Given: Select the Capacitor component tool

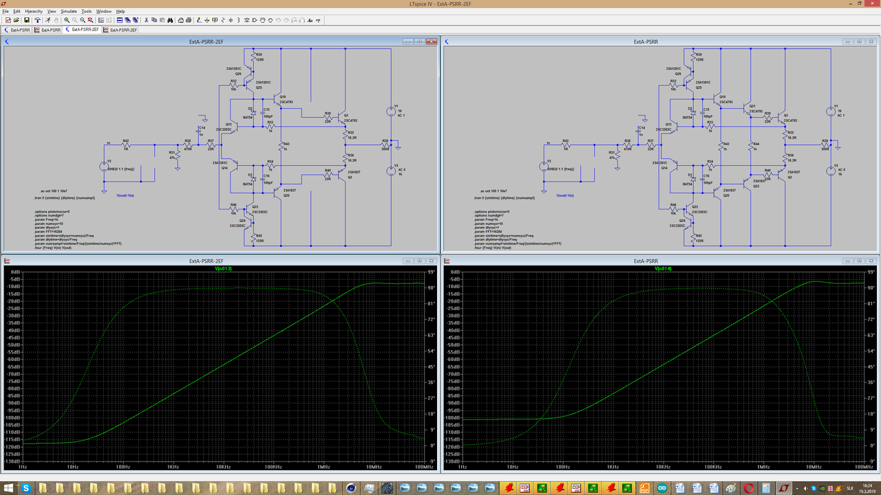Looking at the screenshot, I should [231, 20].
